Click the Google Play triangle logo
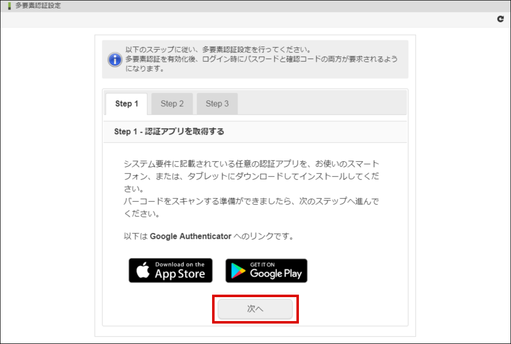The image size is (511, 344). (238, 271)
